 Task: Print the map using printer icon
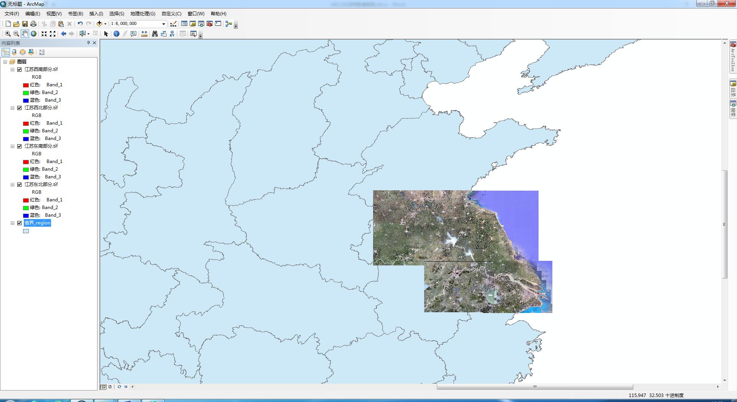coord(33,24)
